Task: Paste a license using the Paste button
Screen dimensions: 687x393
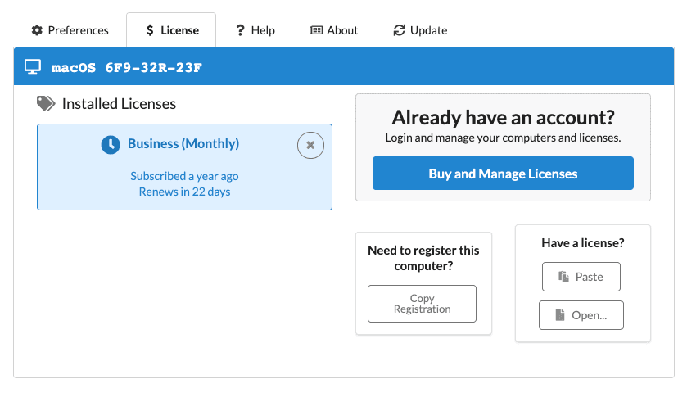Action: click(x=581, y=277)
